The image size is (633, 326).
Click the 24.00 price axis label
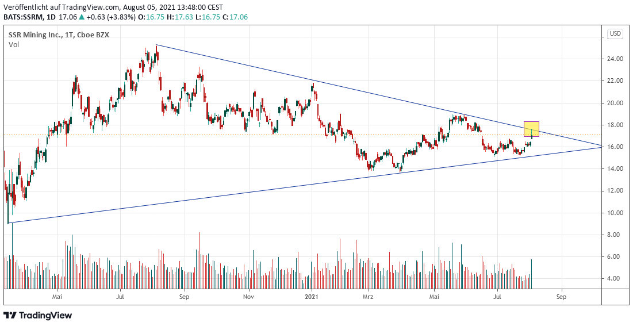[x=616, y=59]
